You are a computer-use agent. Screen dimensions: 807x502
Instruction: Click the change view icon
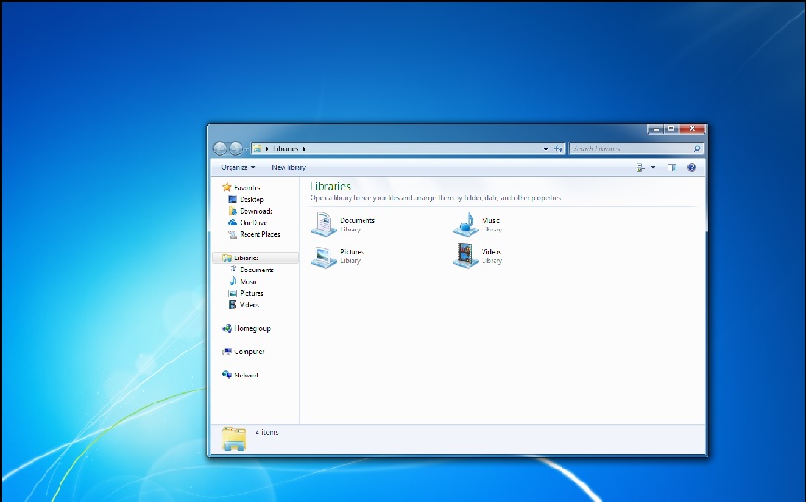(x=641, y=168)
